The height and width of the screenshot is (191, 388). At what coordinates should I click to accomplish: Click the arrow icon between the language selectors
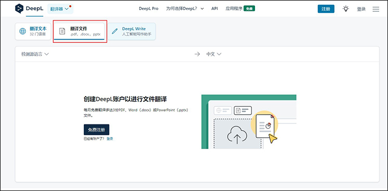point(197,54)
